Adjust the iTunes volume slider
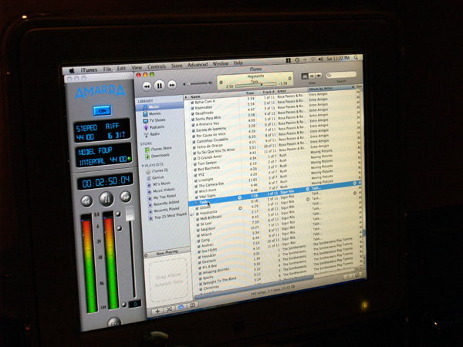This screenshot has height=347, width=463. point(198,83)
